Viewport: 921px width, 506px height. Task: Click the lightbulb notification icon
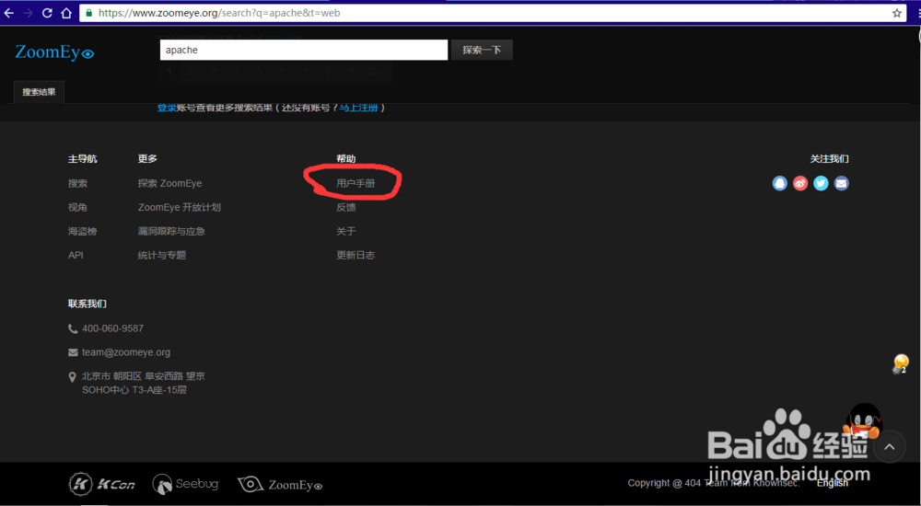point(901,364)
